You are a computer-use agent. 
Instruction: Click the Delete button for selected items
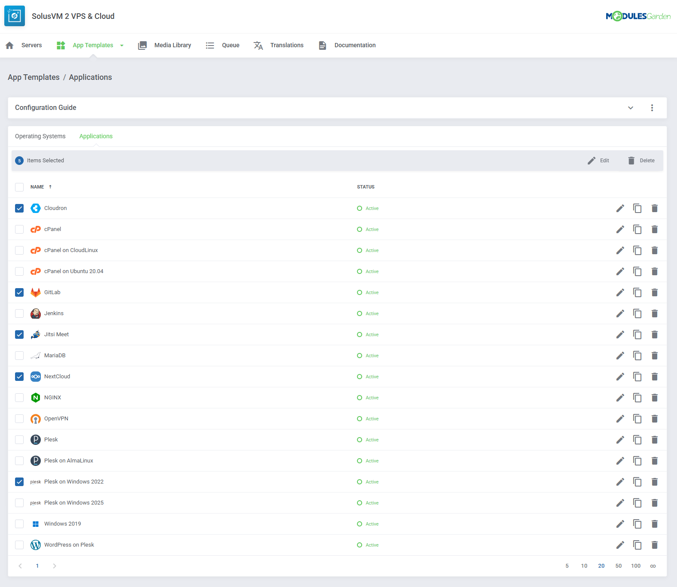click(x=641, y=161)
